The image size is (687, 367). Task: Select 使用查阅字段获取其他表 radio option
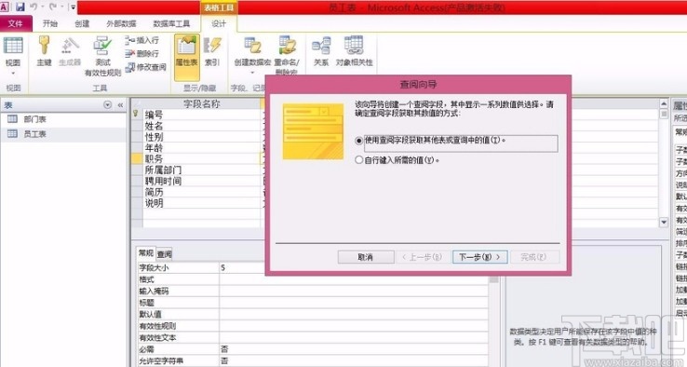pyautogui.click(x=358, y=141)
